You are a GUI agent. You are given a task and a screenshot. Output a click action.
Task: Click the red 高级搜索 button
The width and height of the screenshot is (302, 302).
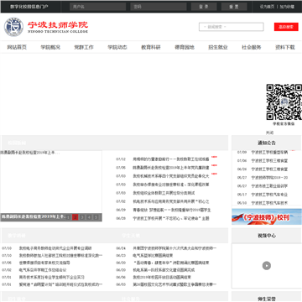point(286,27)
